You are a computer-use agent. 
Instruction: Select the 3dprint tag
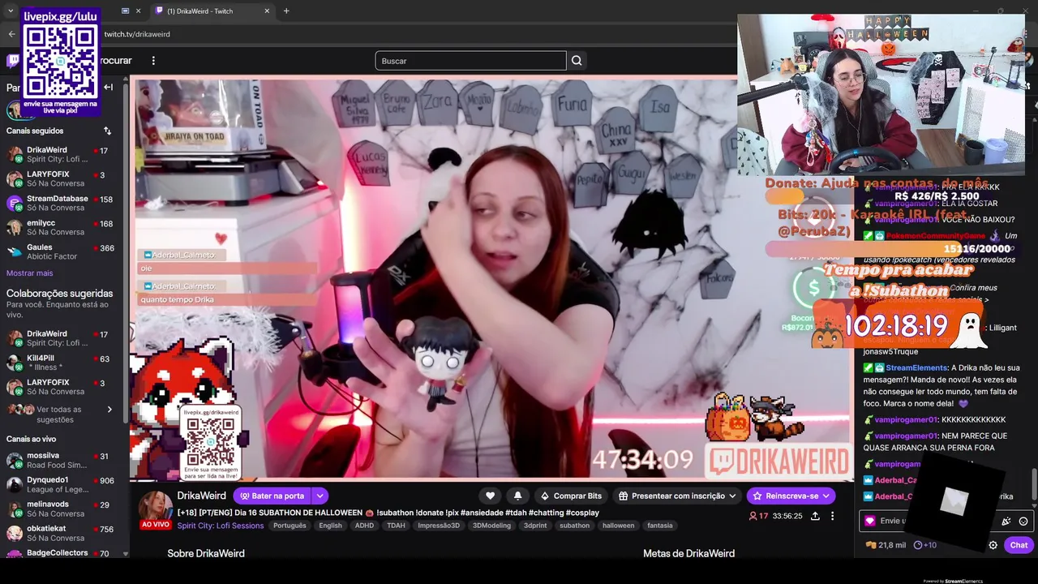pyautogui.click(x=535, y=526)
